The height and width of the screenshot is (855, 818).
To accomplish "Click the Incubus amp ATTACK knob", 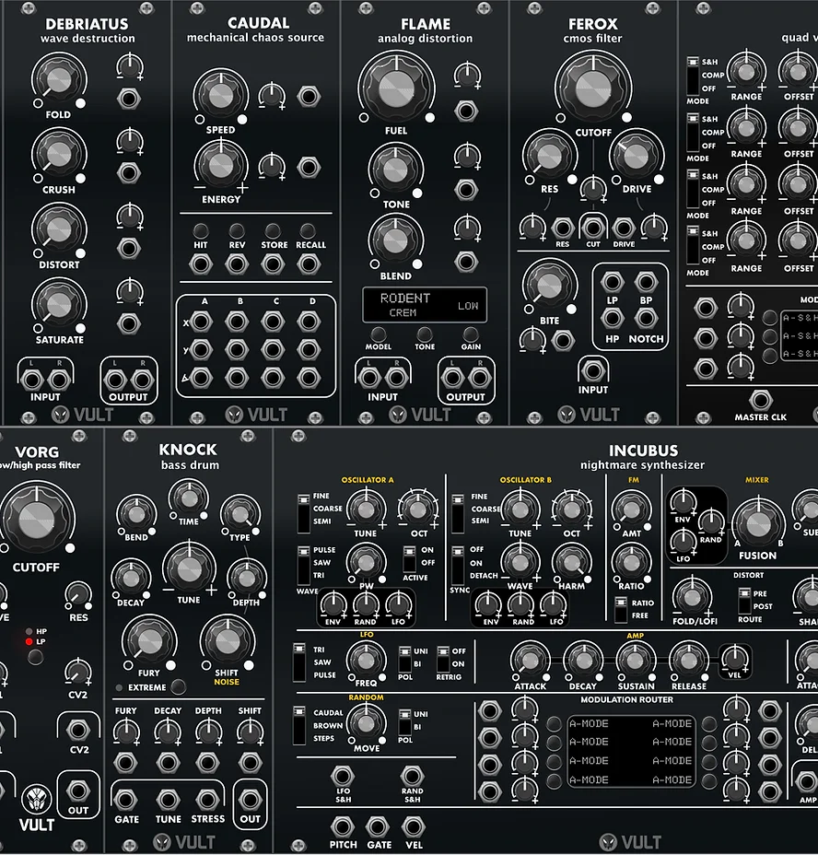I will (x=530, y=661).
